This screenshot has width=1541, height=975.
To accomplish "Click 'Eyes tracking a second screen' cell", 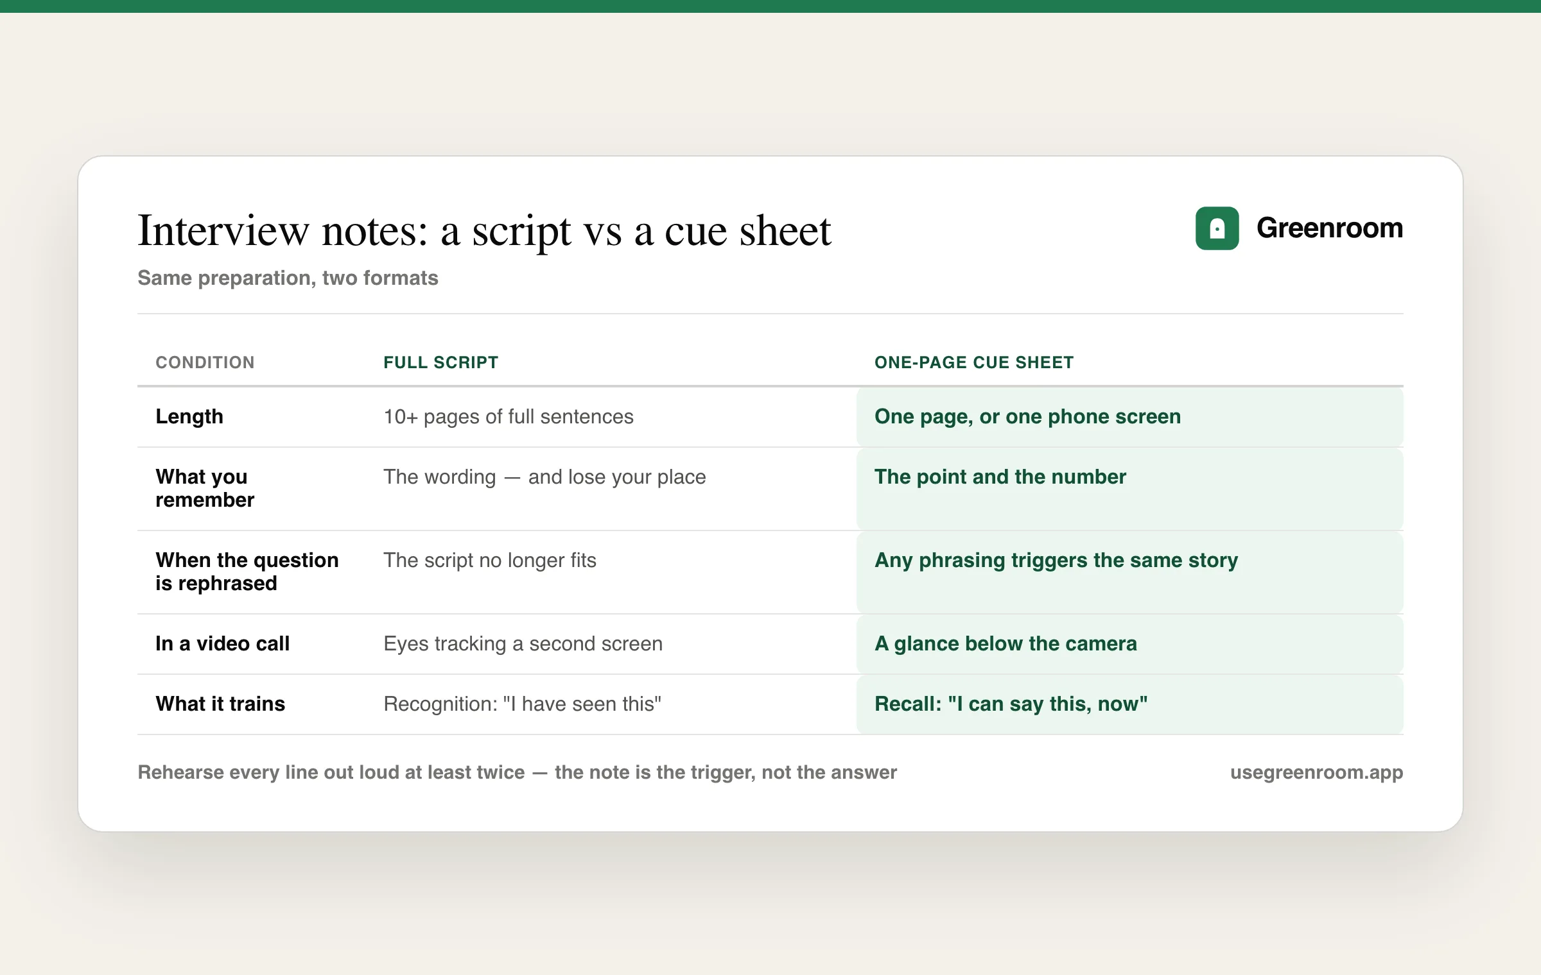I will point(523,644).
